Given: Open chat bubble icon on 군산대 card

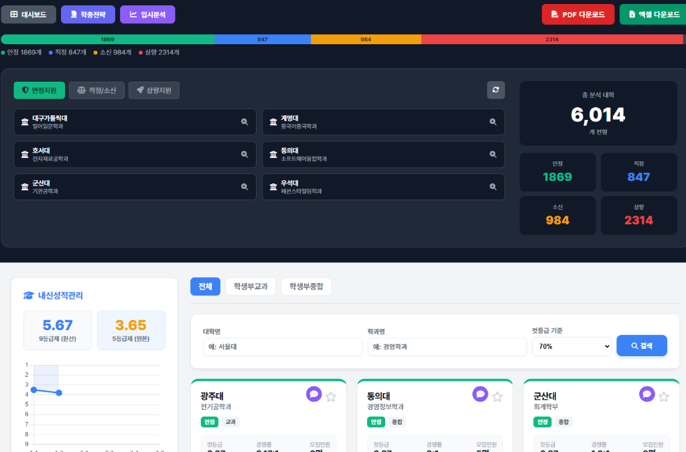Looking at the screenshot, I should click(646, 394).
